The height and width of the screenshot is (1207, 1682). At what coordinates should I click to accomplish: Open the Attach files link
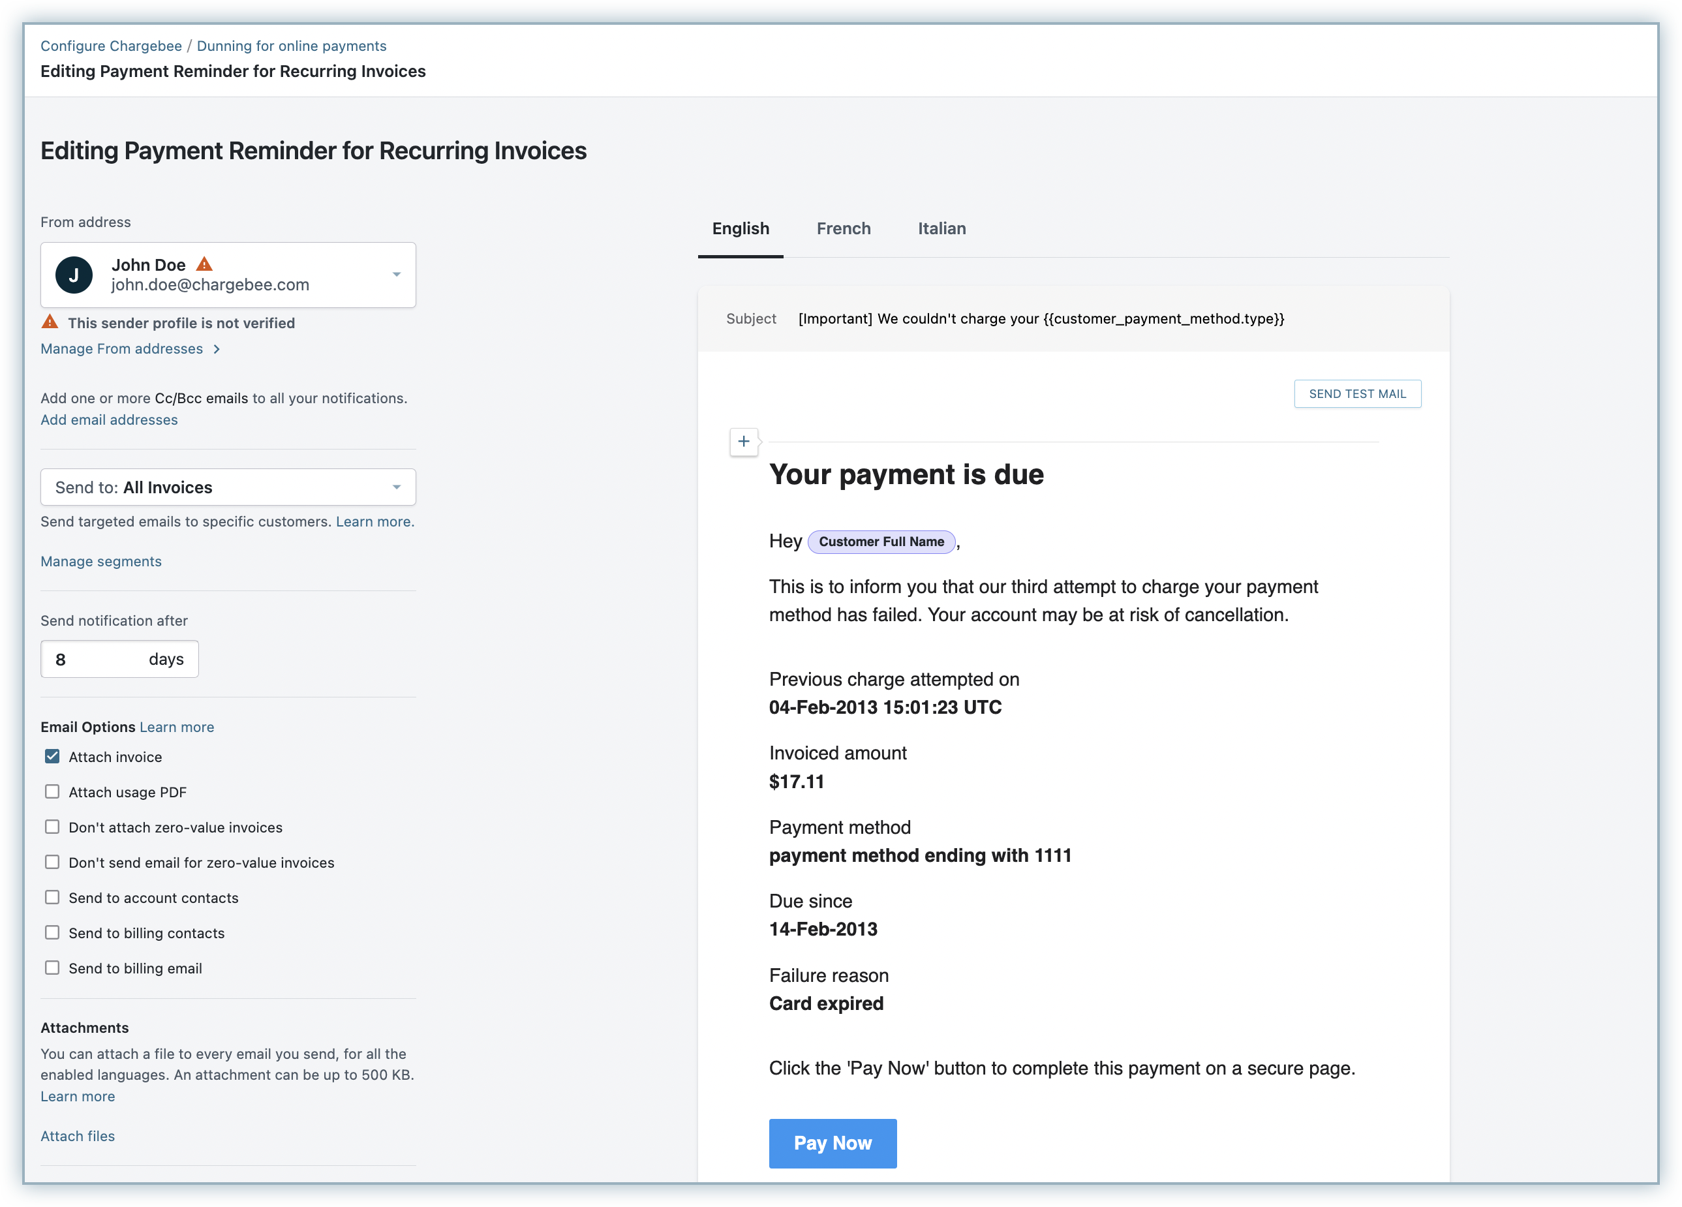coord(78,1136)
